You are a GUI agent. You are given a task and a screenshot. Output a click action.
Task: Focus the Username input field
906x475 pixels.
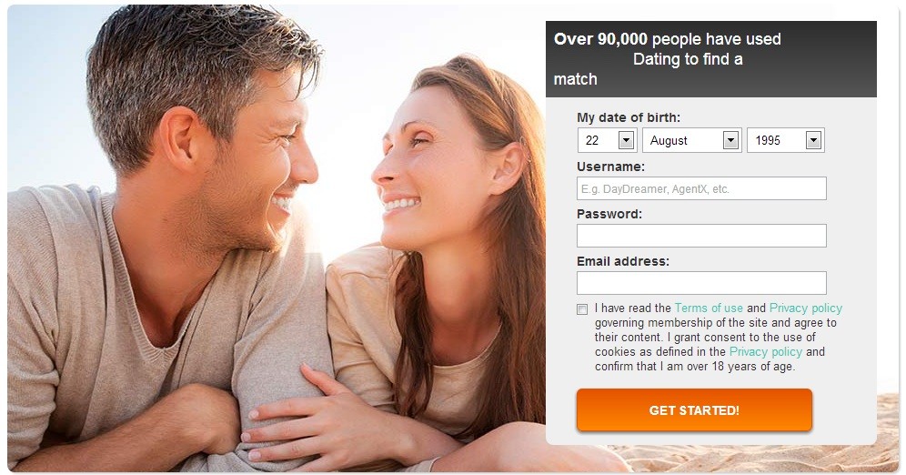click(x=701, y=189)
